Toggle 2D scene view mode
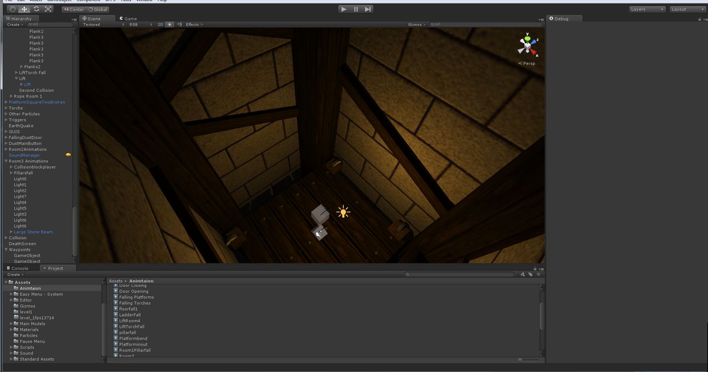This screenshot has width=708, height=372. pos(160,24)
